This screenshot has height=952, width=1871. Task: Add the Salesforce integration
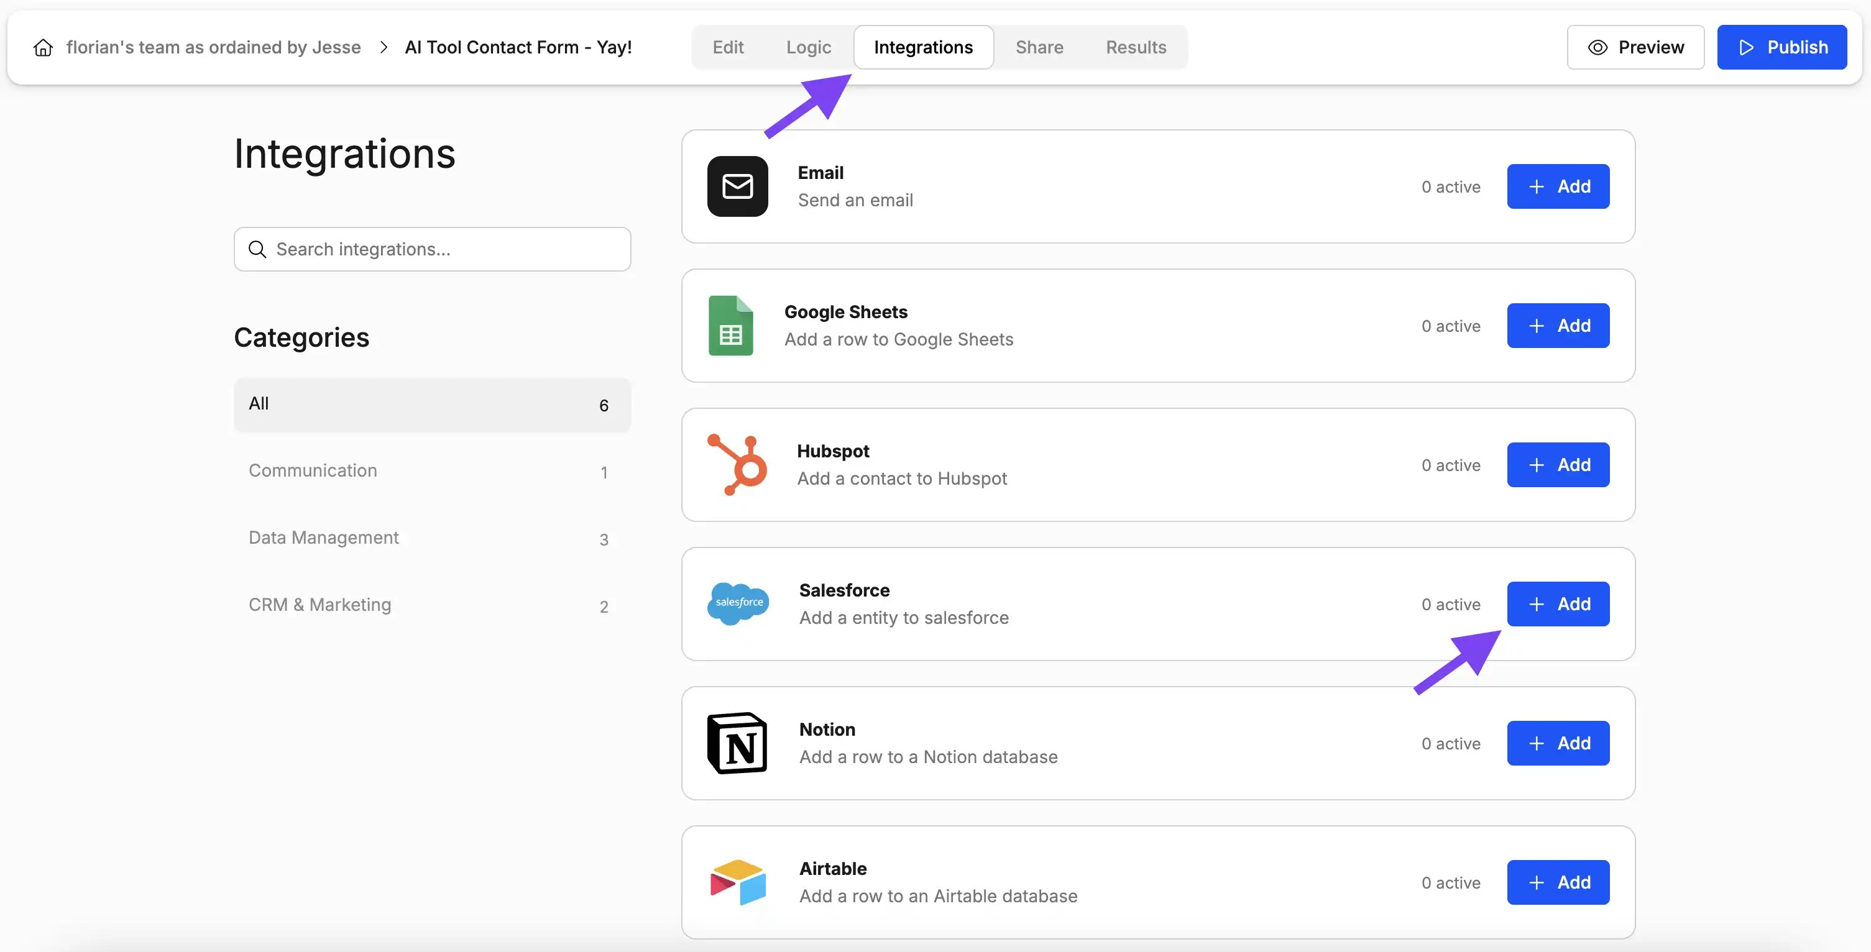[x=1558, y=603]
